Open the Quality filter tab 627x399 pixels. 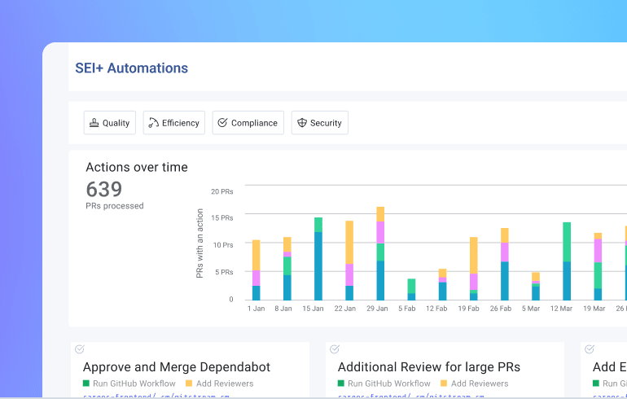pos(110,123)
